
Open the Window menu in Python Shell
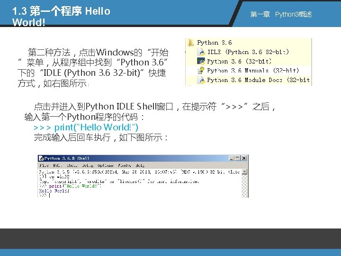pos(125,165)
